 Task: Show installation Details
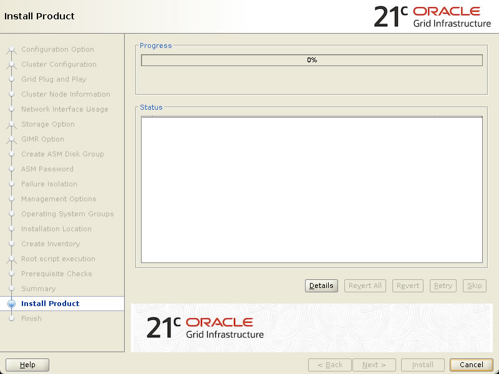[x=321, y=285]
